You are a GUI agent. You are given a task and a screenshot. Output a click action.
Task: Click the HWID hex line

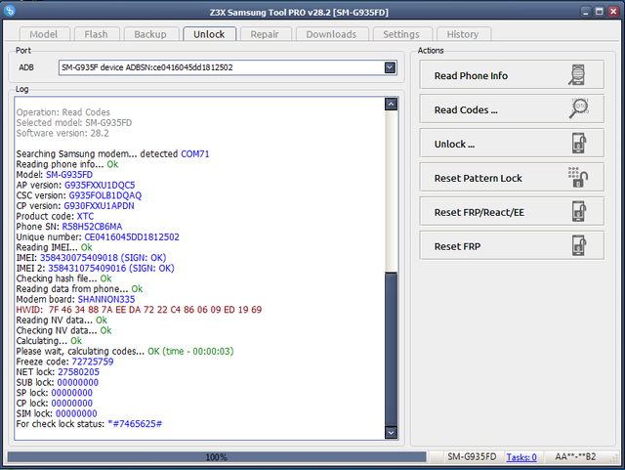click(139, 310)
